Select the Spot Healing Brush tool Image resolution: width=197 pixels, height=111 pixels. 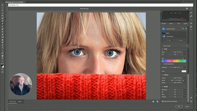2,24
